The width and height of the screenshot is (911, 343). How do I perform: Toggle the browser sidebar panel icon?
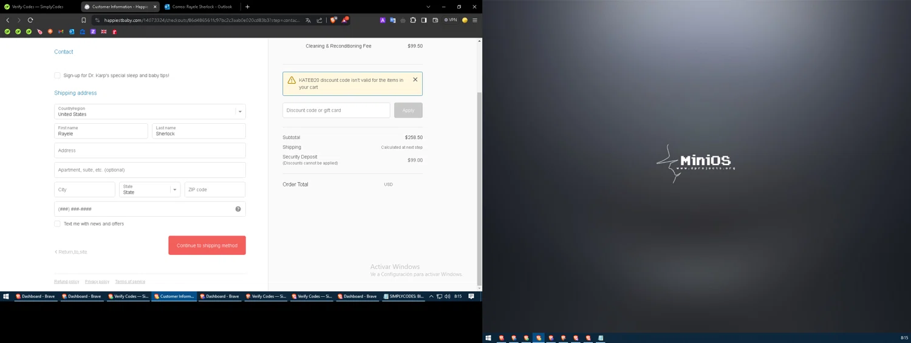coord(424,20)
